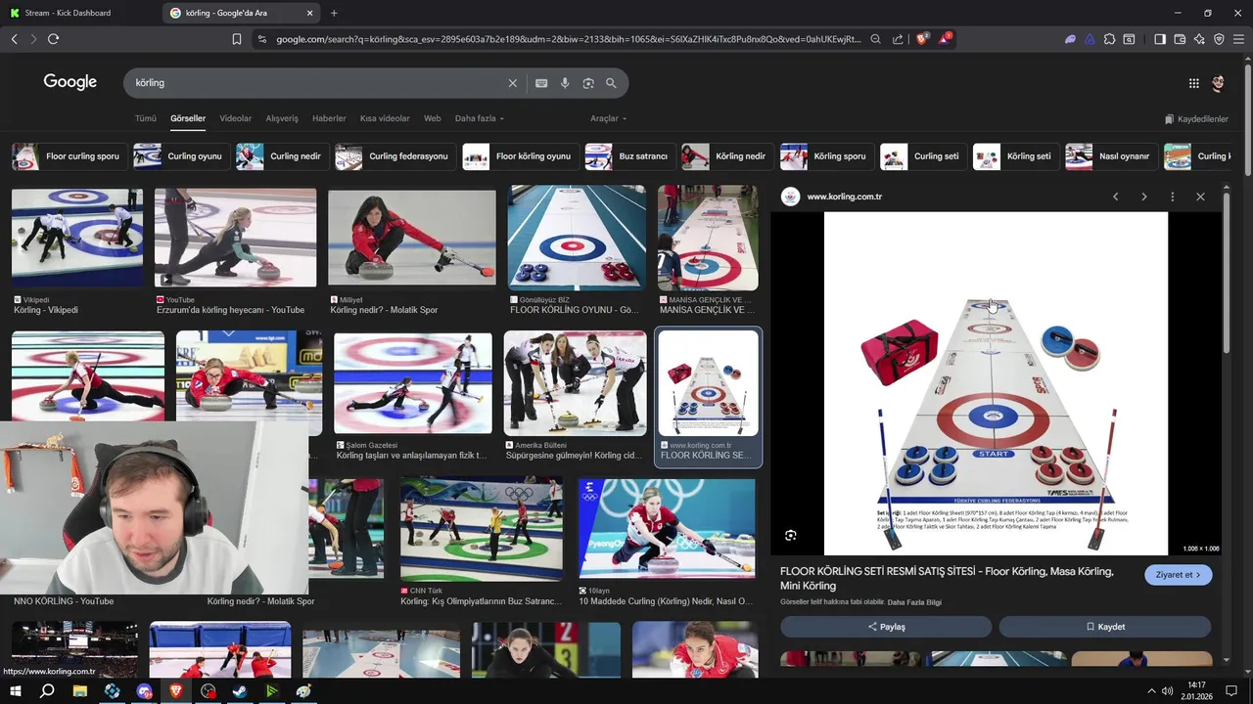Select the Buz satrancı chip
The image size is (1253, 704).
click(628, 156)
